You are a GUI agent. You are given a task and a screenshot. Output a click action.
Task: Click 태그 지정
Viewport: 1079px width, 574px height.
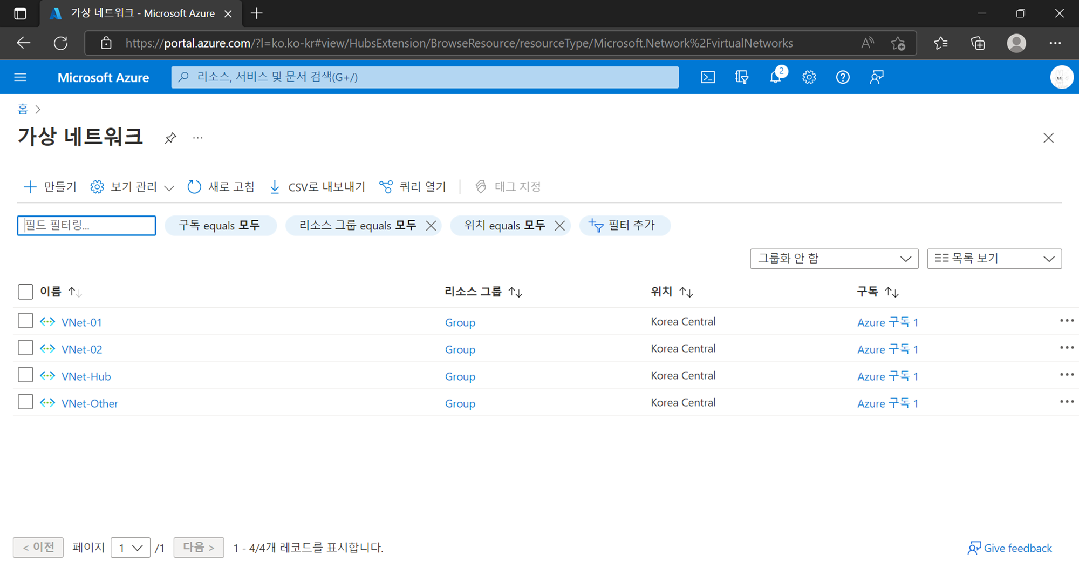point(508,187)
